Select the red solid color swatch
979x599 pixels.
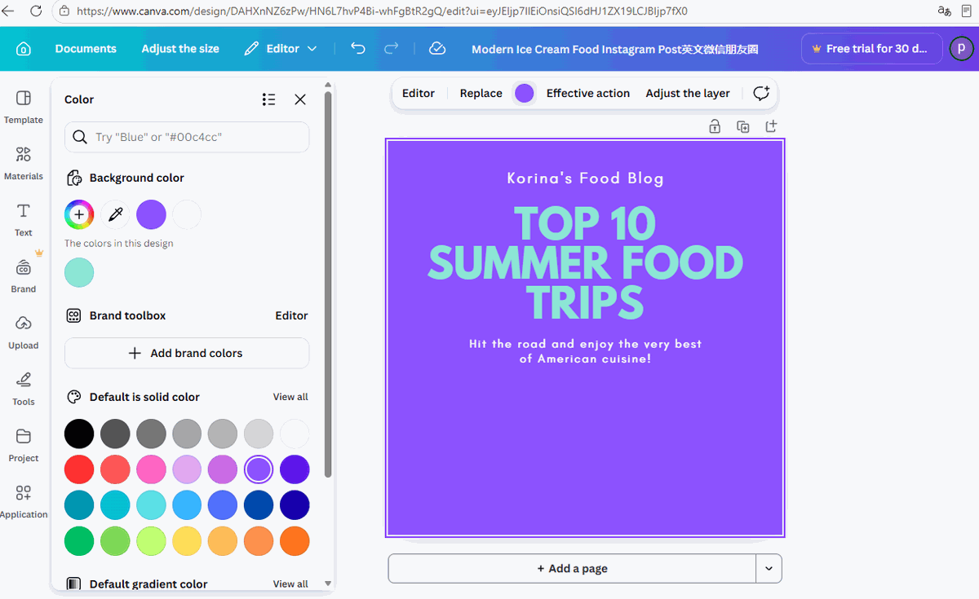click(x=79, y=469)
